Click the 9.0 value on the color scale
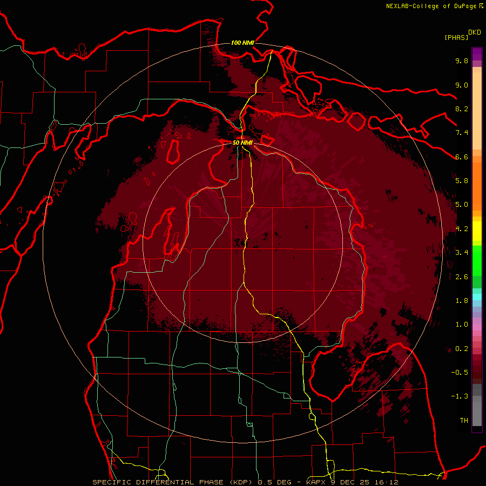 click(462, 85)
